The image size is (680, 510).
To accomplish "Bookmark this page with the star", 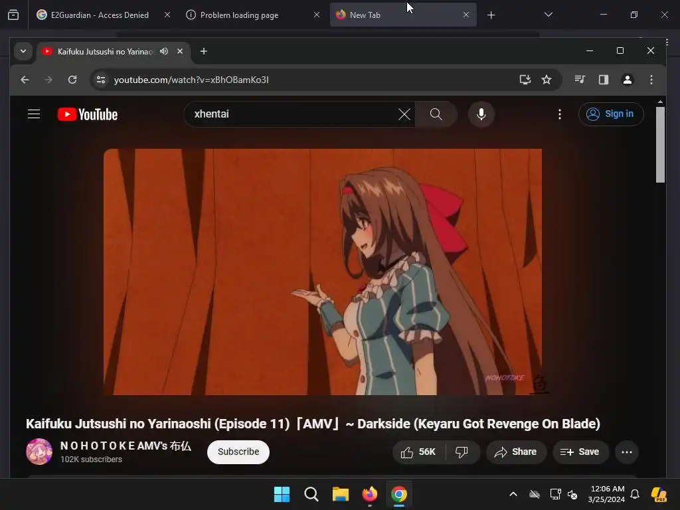I will [547, 80].
